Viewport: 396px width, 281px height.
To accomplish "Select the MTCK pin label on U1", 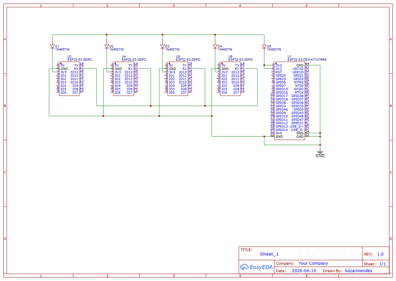I will 299,93.
